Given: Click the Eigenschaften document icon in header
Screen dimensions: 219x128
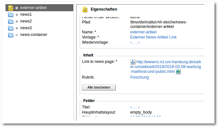Looking at the screenshot, I should pyautogui.click(x=85, y=10).
